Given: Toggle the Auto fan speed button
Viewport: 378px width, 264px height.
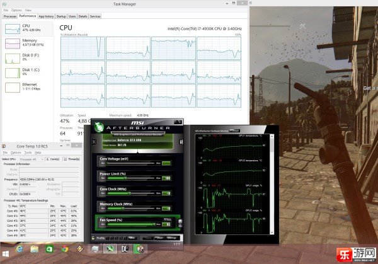Looking at the screenshot, I should coord(168,220).
